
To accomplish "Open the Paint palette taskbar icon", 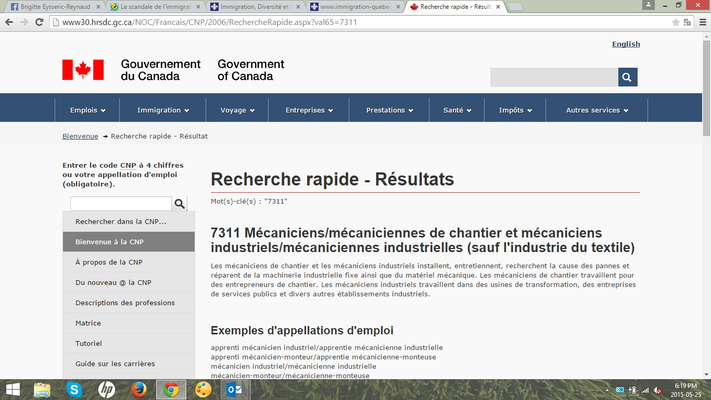I will [x=204, y=390].
